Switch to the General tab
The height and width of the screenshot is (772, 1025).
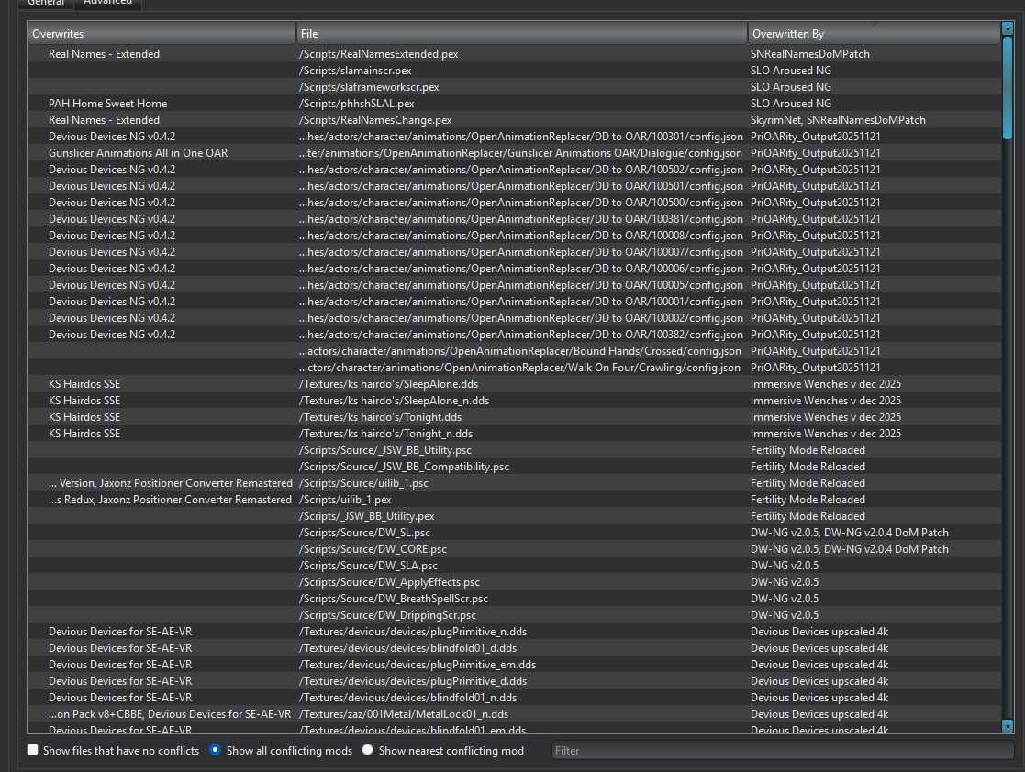pyautogui.click(x=46, y=3)
